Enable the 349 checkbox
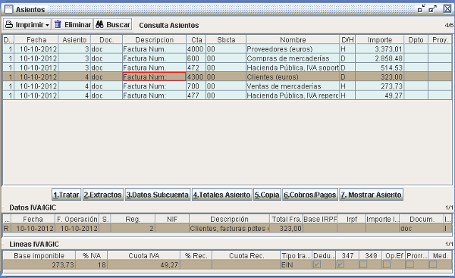455x278 pixels. 363,264
